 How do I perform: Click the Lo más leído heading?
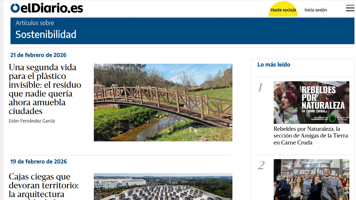tap(274, 65)
